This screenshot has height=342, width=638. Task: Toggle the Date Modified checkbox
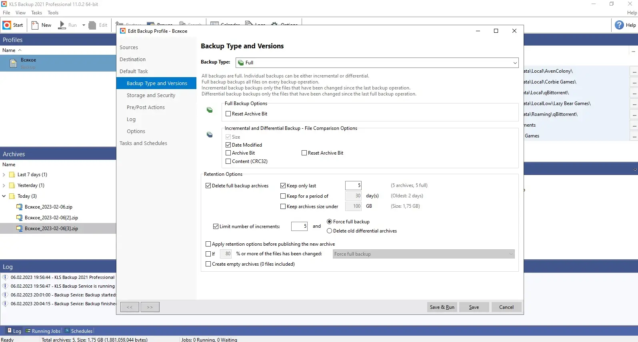click(x=228, y=145)
